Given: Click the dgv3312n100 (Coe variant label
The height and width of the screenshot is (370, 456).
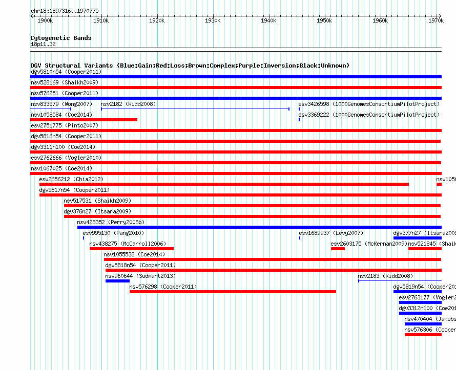Looking at the screenshot, I should coord(427,308).
